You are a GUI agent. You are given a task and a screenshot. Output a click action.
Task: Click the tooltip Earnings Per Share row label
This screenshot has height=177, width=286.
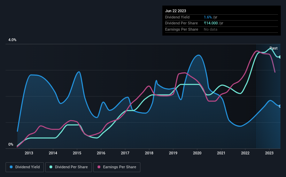click(x=181, y=29)
